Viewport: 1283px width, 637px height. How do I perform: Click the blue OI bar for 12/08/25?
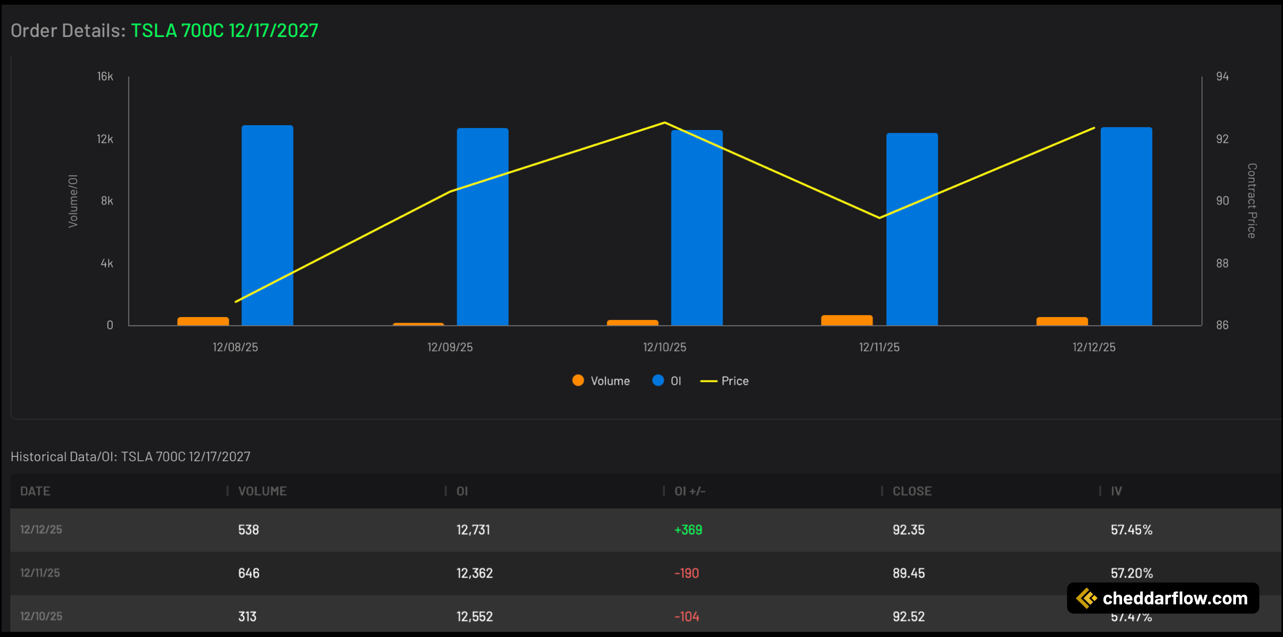pyautogui.click(x=267, y=225)
